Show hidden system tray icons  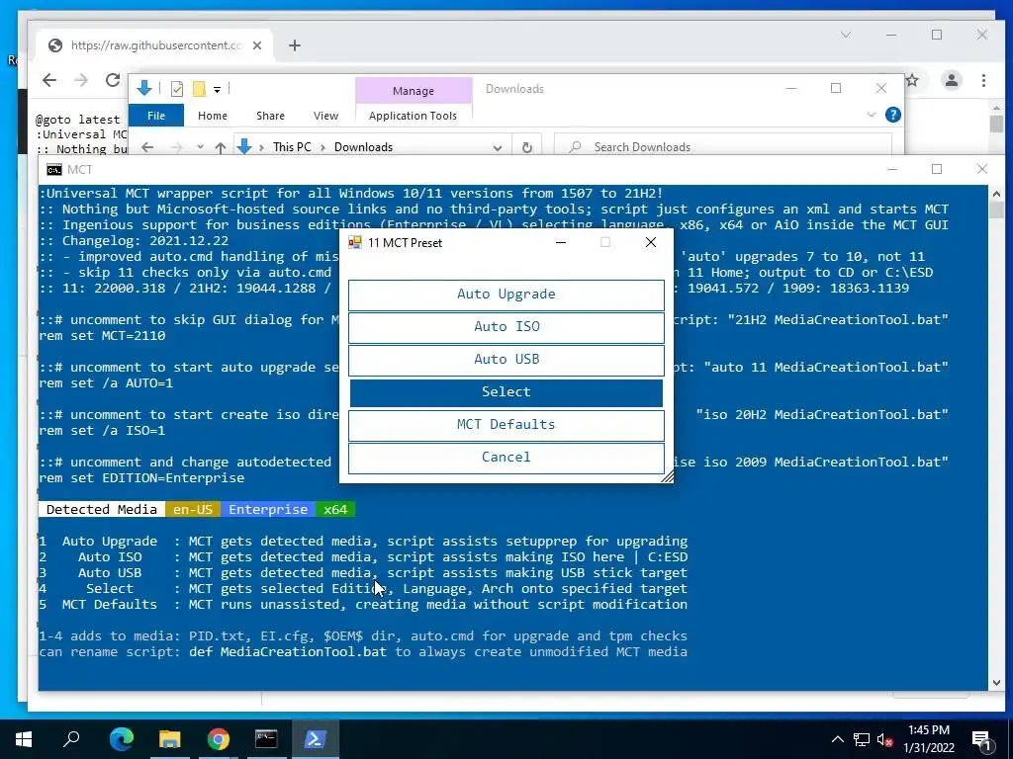click(837, 739)
